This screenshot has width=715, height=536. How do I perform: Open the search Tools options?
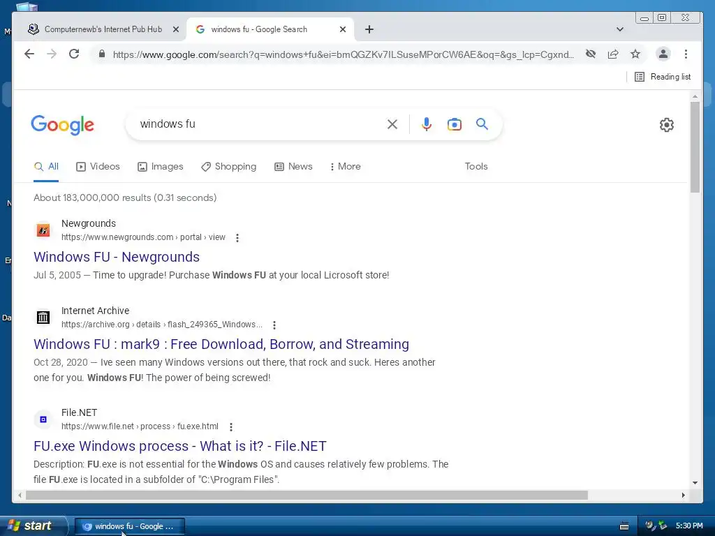[476, 166]
